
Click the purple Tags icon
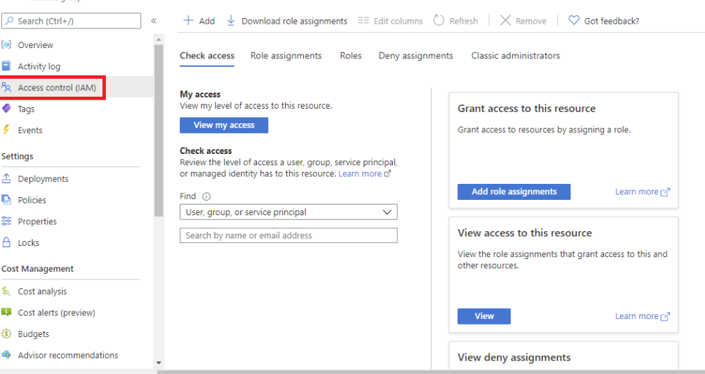[x=6, y=109]
